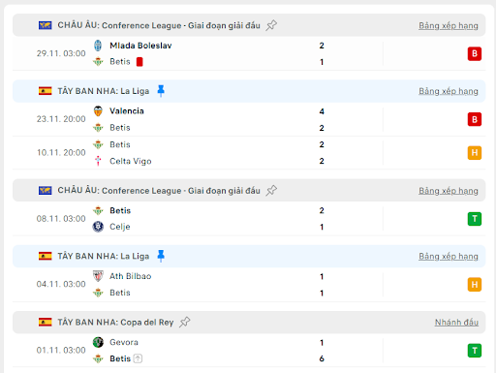This screenshot has height=373, width=496.
Task: Open Bảng xếp hạng for first Conference League
Action: pyautogui.click(x=449, y=25)
